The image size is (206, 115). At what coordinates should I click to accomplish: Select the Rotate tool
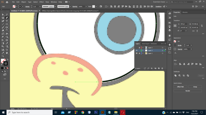(x=7, y=31)
